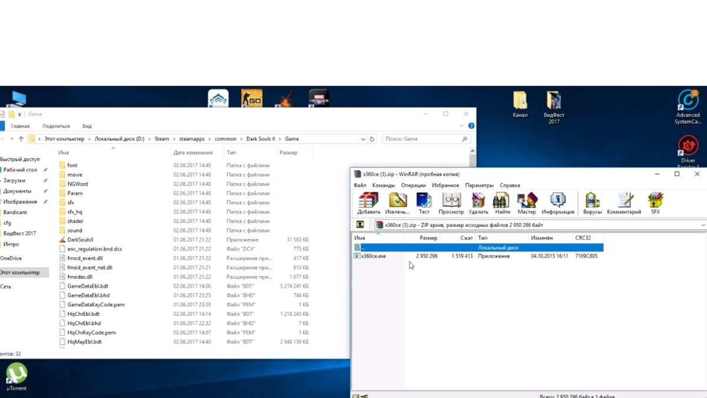Open the WinRAR address bar dropdown
707x398 pixels.
703,225
